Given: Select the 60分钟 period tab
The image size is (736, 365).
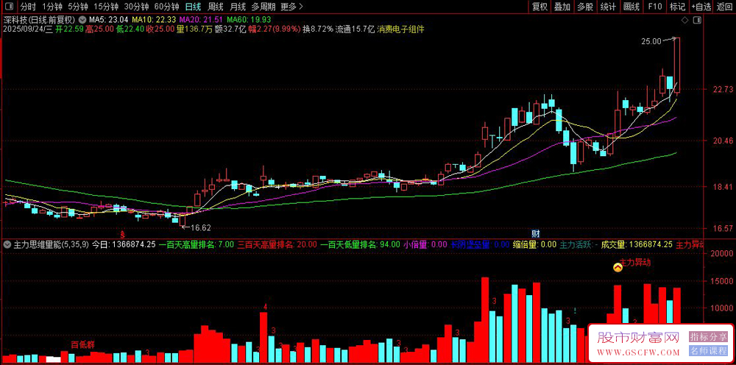Looking at the screenshot, I should tap(166, 7).
